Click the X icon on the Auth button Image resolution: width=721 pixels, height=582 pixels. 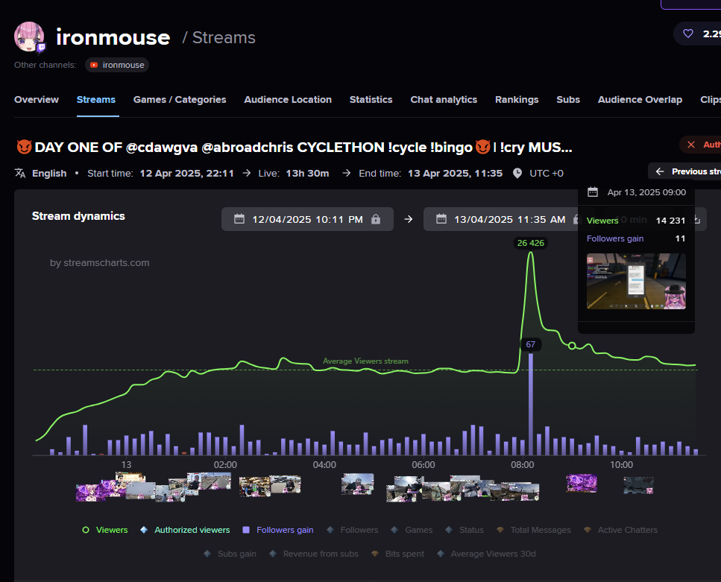tap(691, 145)
